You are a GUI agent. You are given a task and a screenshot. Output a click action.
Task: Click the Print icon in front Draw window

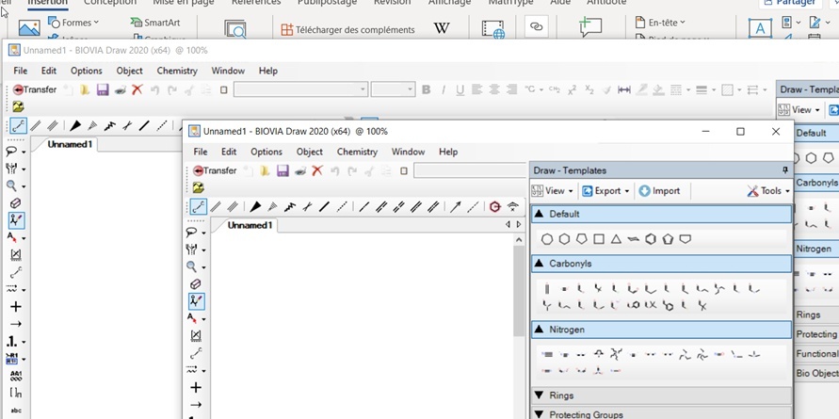click(300, 170)
